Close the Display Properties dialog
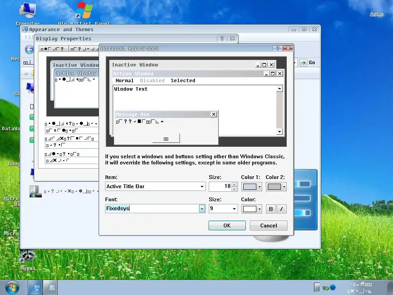 232,38
